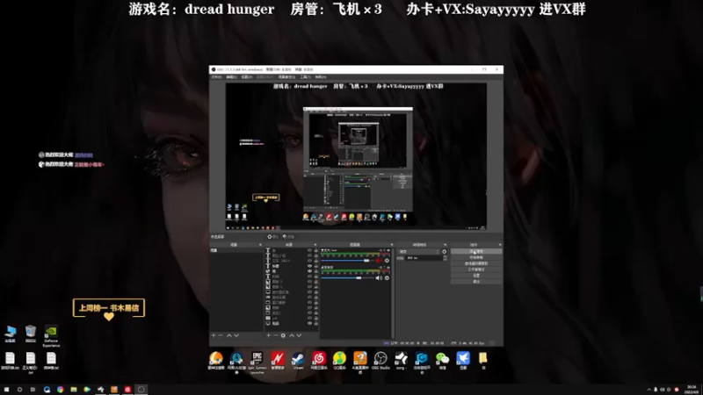Lock the bottom display capture source
This screenshot has width=703, height=395.
(316, 323)
